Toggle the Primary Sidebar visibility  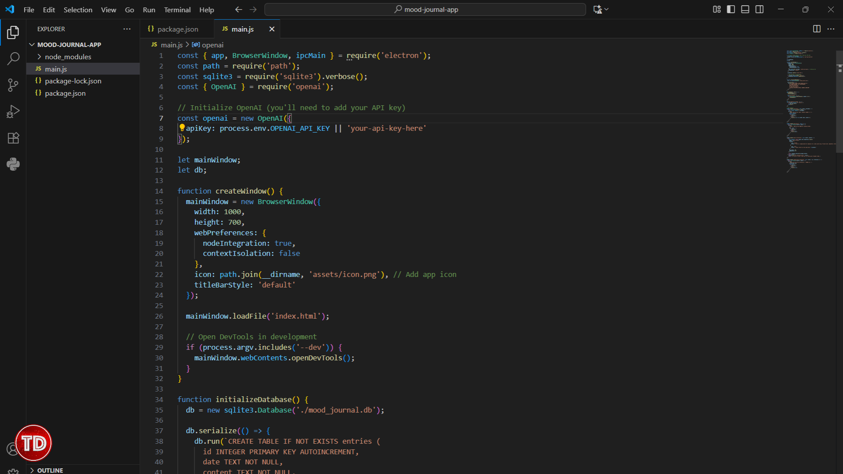click(731, 9)
